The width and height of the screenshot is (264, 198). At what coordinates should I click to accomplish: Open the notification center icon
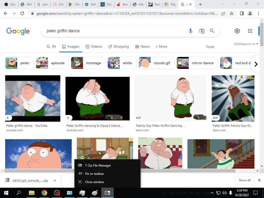point(255,193)
